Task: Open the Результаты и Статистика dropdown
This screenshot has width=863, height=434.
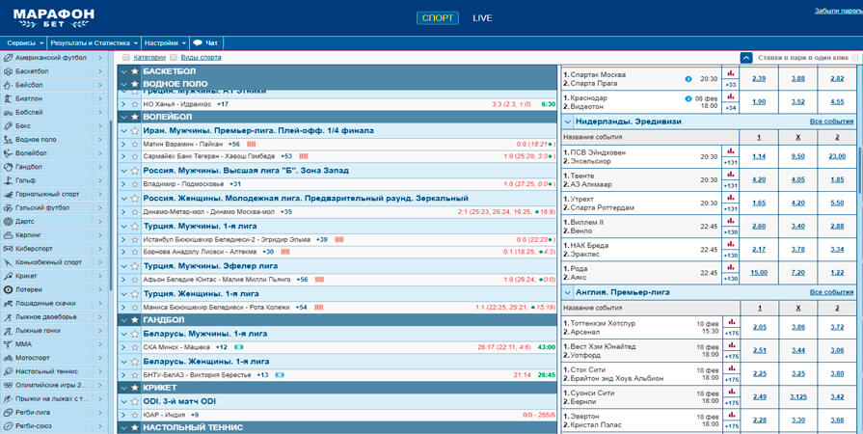Action: (x=94, y=43)
